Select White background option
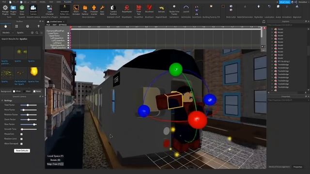 tap(14, 91)
